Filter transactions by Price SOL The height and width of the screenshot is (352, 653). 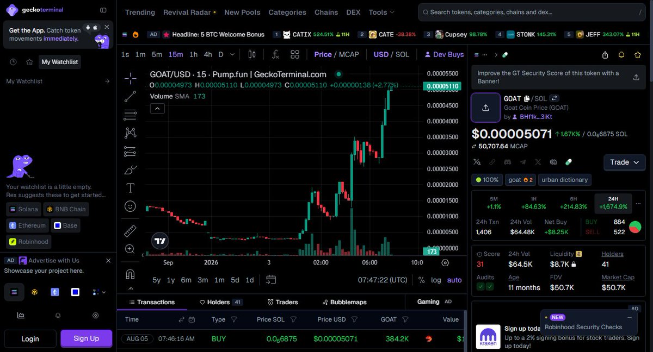(293, 319)
